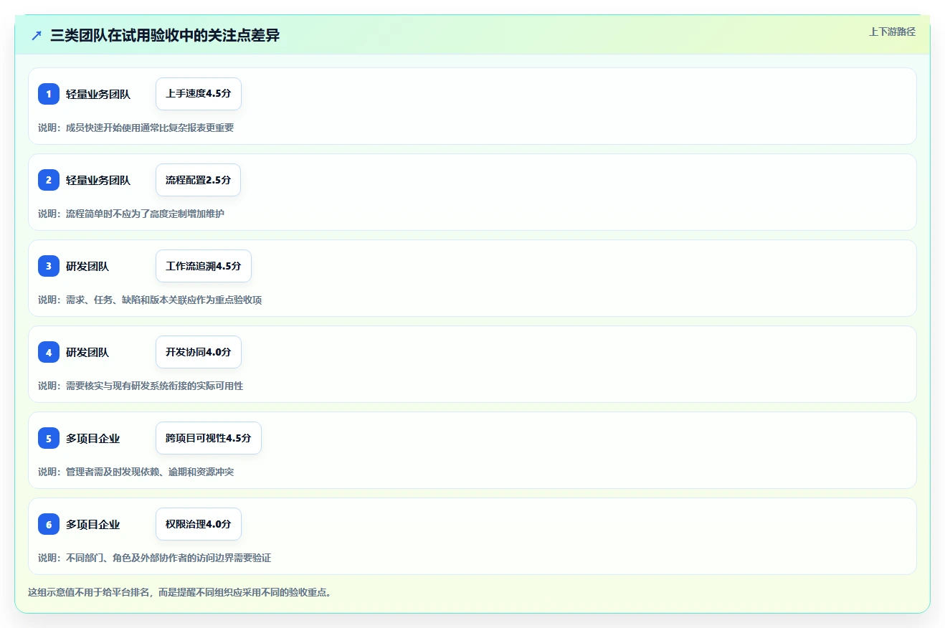Click the 开发协同4.0分 chip
945x628 pixels.
pyautogui.click(x=199, y=352)
